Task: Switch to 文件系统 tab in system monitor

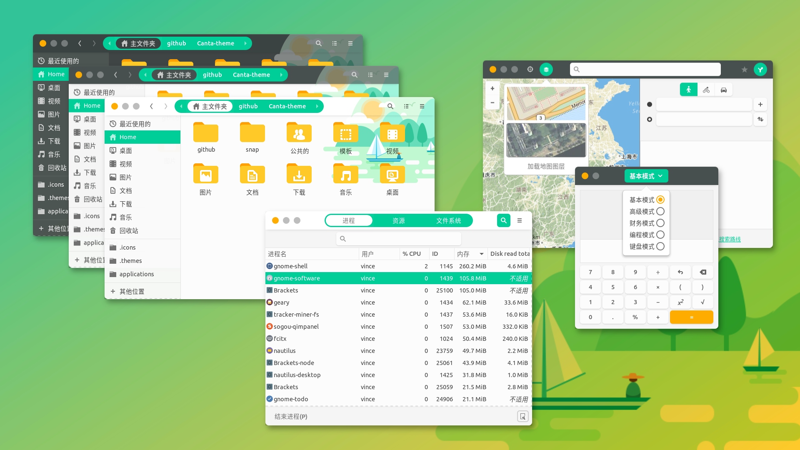Action: (x=449, y=220)
